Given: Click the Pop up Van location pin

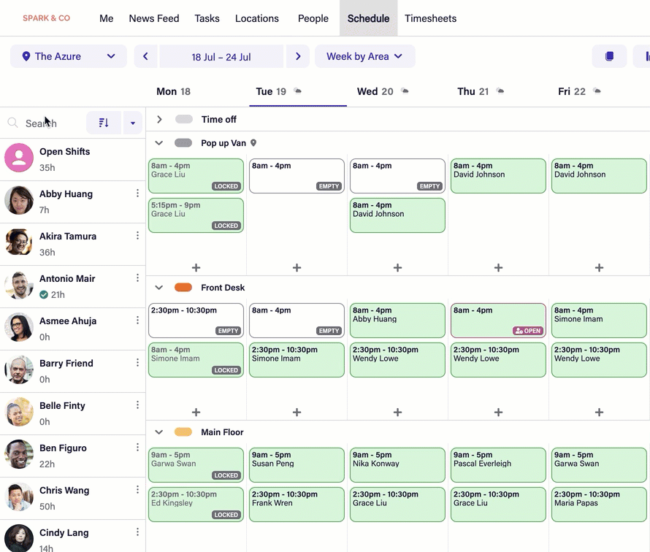Looking at the screenshot, I should 253,143.
